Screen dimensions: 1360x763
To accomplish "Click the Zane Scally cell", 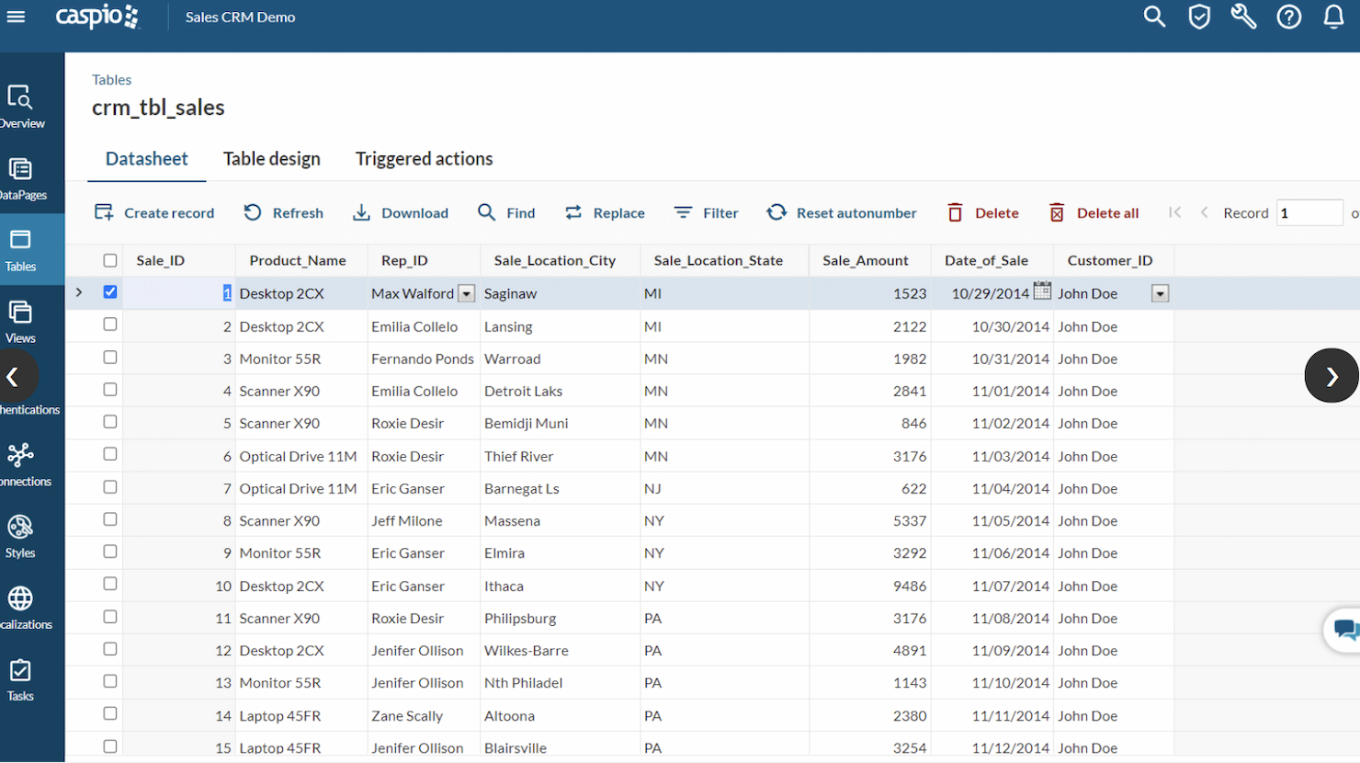I will (423, 715).
